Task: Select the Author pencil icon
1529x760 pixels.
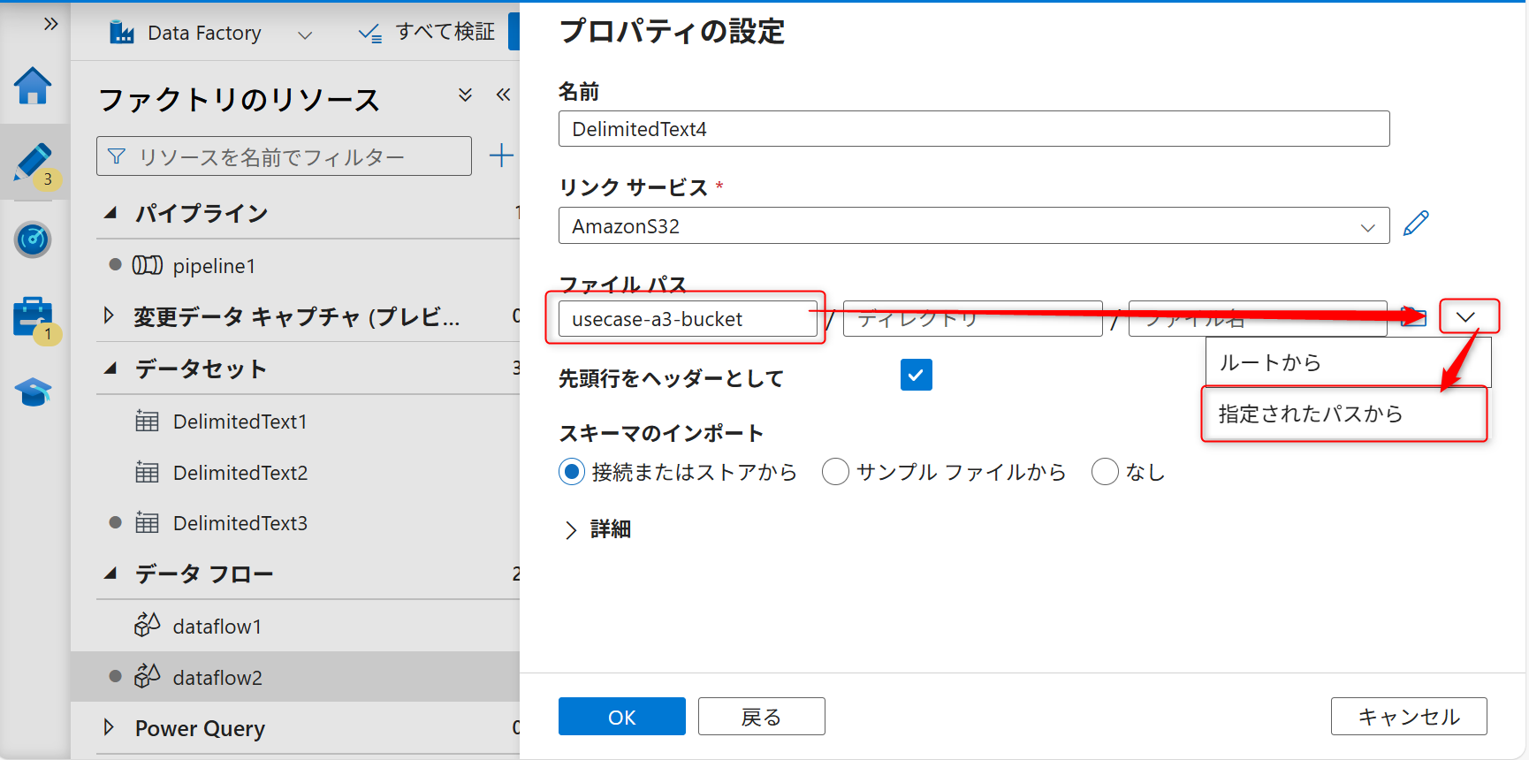Action: coord(33,163)
